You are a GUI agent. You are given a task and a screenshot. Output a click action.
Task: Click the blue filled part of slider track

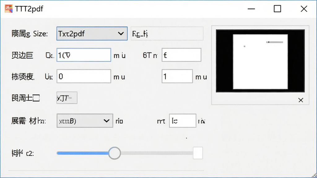[83, 153]
